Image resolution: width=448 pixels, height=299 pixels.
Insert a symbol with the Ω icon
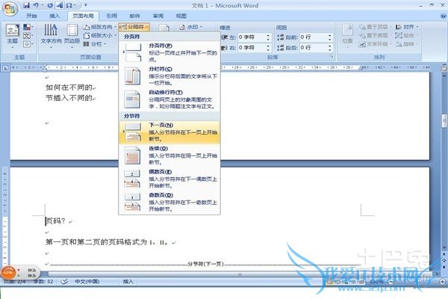tap(69, 5)
